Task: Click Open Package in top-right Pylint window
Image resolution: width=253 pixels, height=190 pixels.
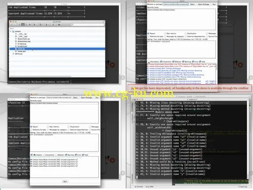Action: 204,4
